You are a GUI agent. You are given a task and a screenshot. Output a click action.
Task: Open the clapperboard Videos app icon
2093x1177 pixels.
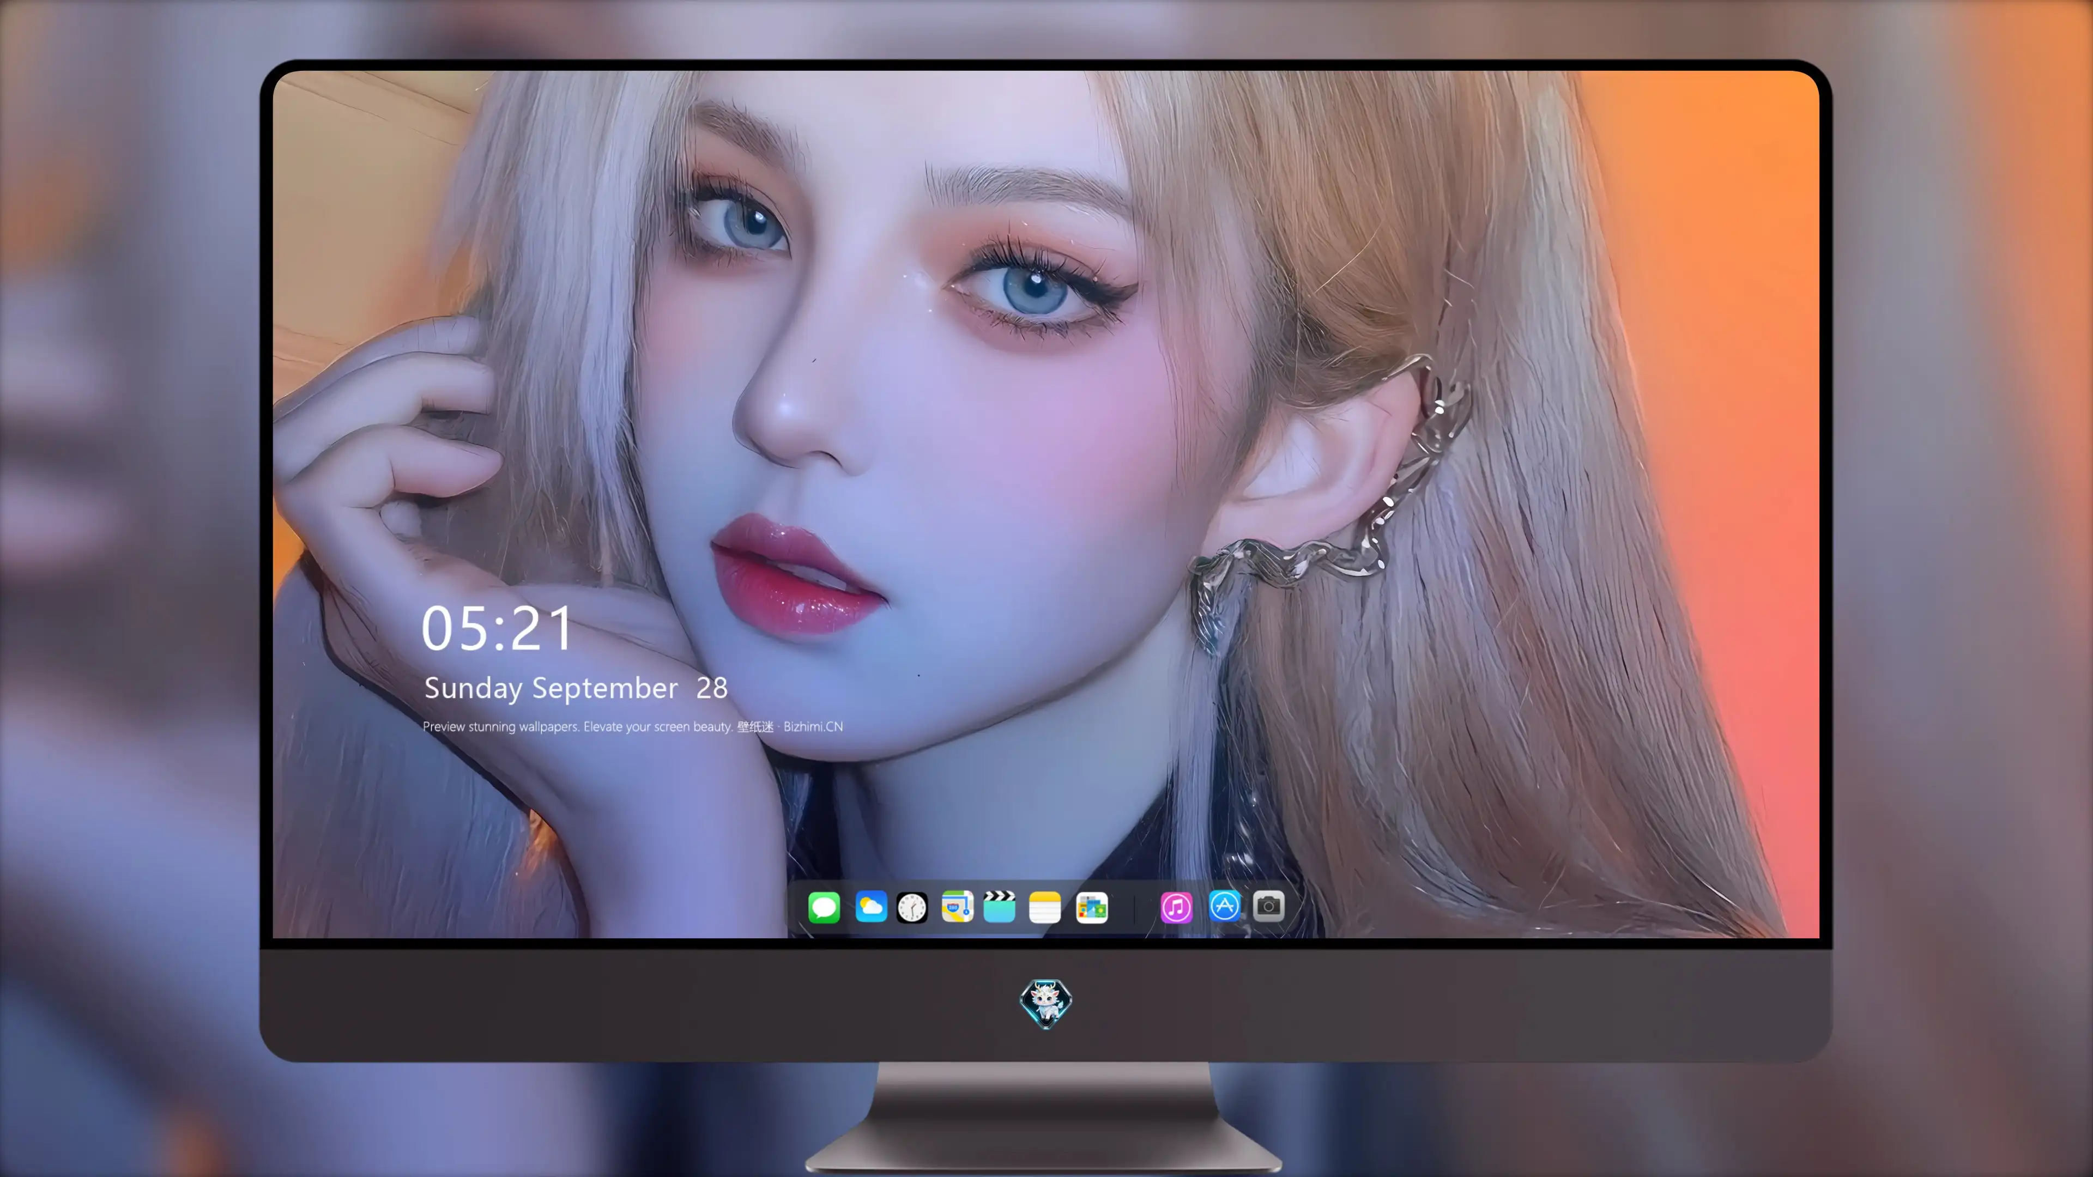tap(1000, 907)
